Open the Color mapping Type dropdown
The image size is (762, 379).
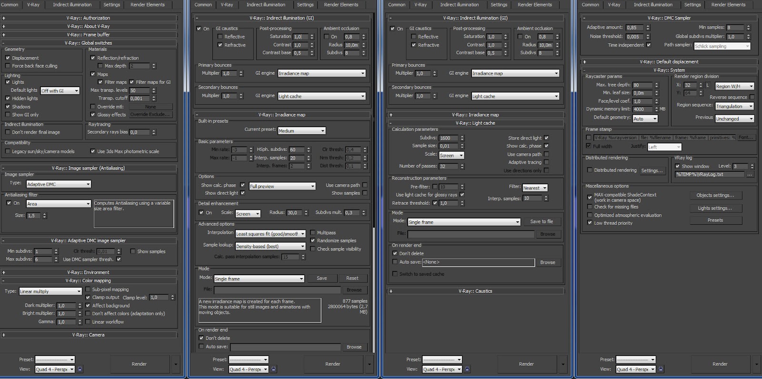[50, 291]
